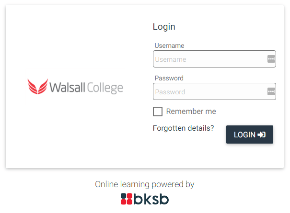Click the Online learning powered by text

[x=144, y=184]
